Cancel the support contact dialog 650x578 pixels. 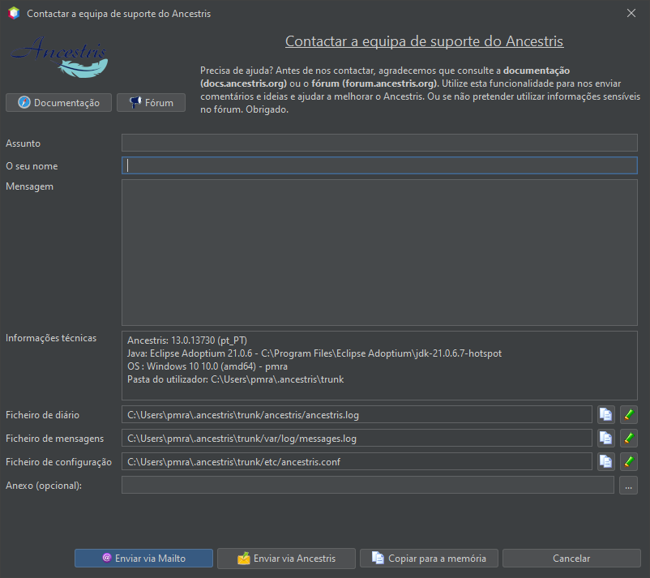[x=571, y=558]
